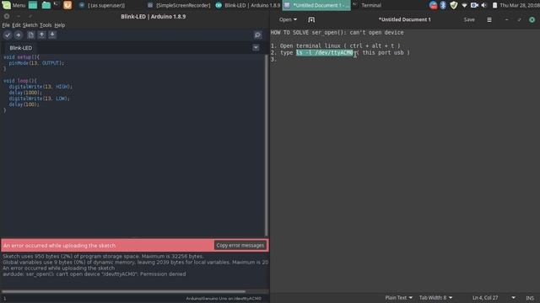Open the Ln 4, Col 27 position dropdown

pyautogui.click(x=494, y=297)
